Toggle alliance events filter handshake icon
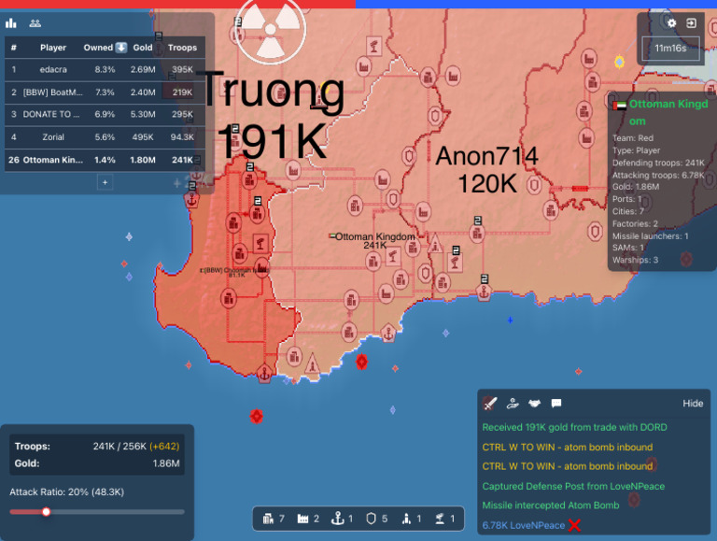 point(534,404)
